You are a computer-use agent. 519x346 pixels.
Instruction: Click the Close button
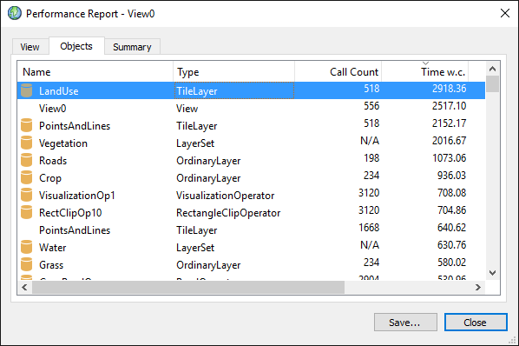pyautogui.click(x=476, y=323)
